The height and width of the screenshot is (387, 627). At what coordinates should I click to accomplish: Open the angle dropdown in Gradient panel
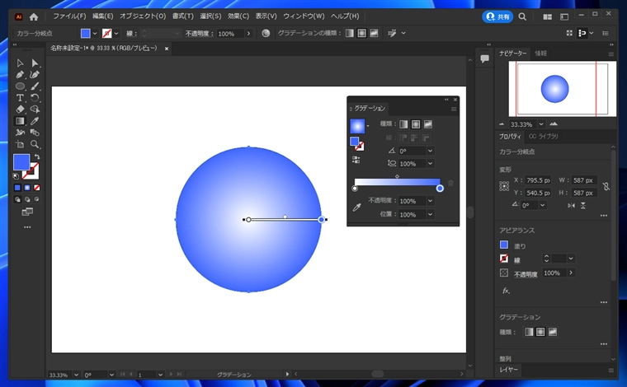[431, 152]
